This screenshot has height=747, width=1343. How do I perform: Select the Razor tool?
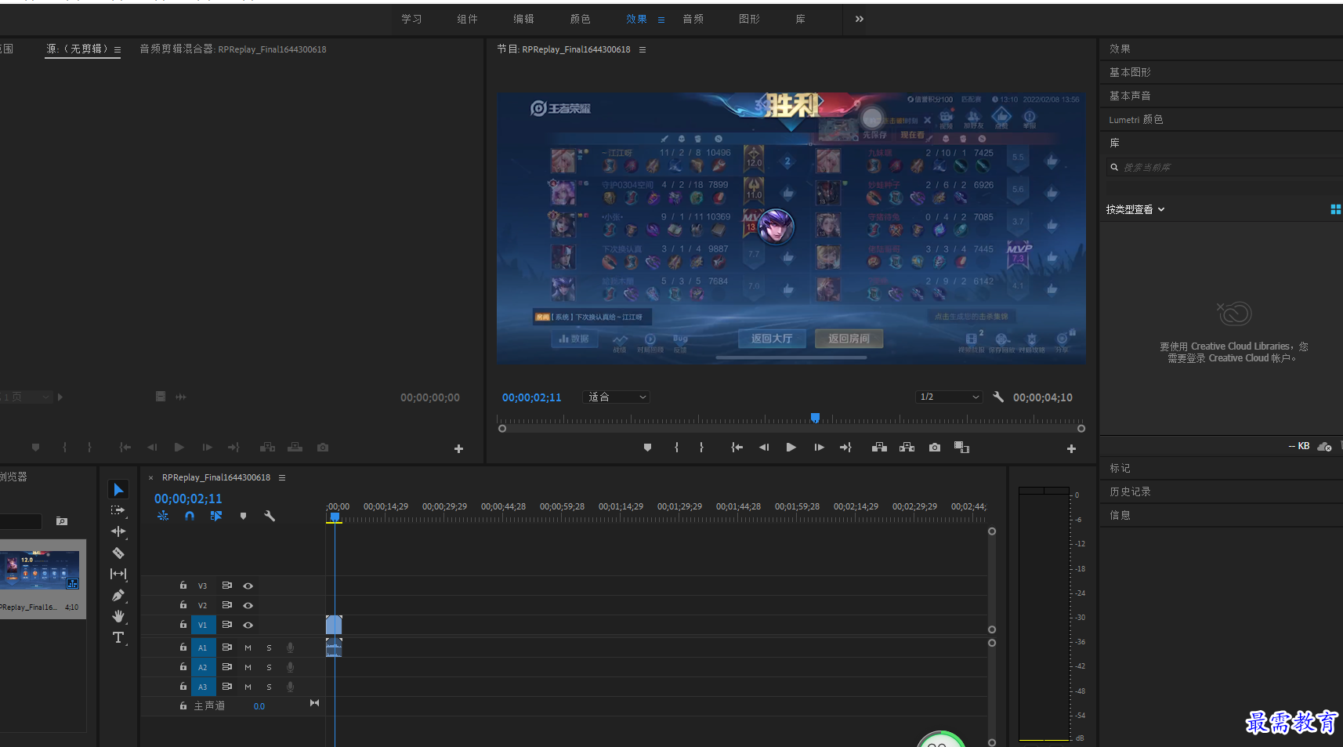click(118, 553)
